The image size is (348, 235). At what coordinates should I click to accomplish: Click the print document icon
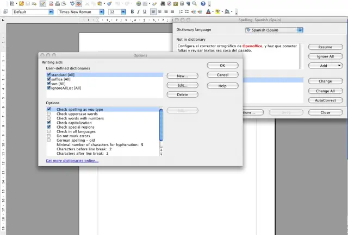(58, 3)
